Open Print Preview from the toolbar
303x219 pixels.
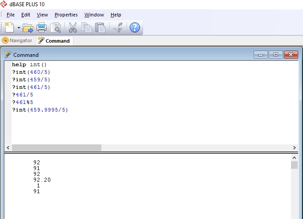tap(55, 28)
